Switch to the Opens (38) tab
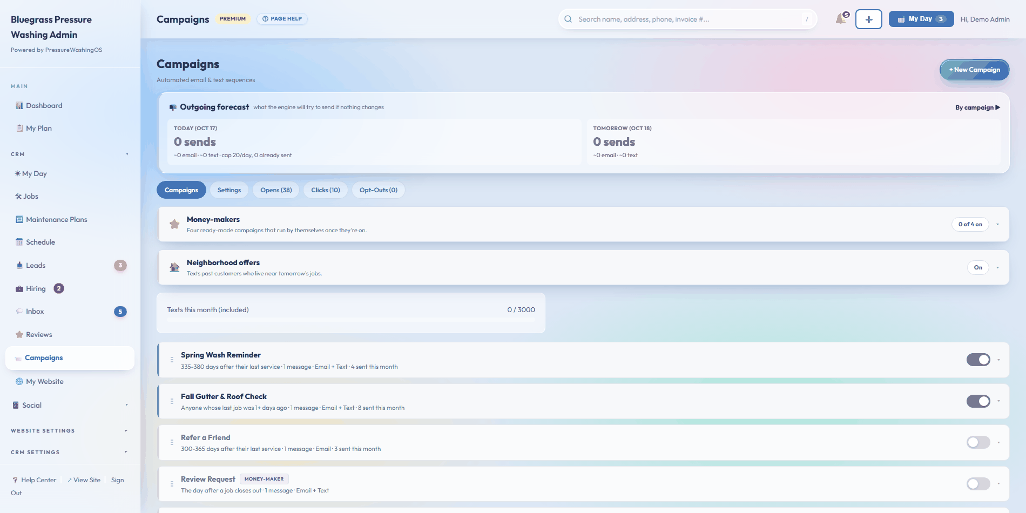This screenshot has width=1026, height=513. 276,190
